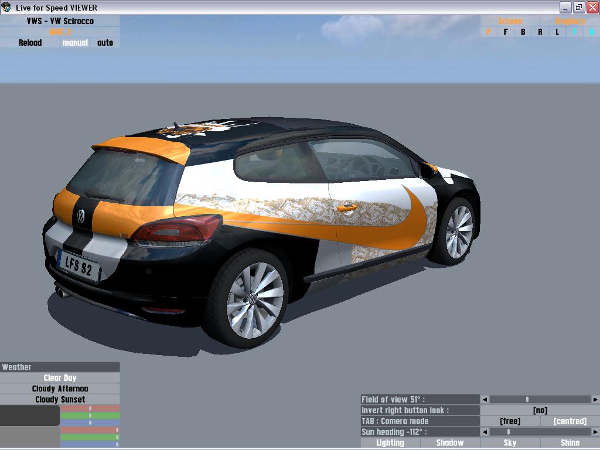Viewport: 600px width, 450px height.
Task: Click the VW badge on the car's rear hatch
Action: tap(80, 216)
